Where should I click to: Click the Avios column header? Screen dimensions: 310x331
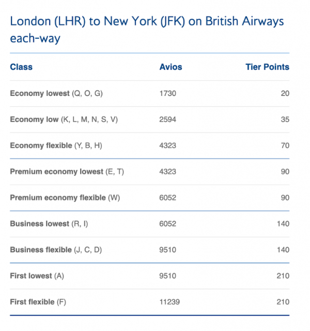pyautogui.click(x=171, y=67)
